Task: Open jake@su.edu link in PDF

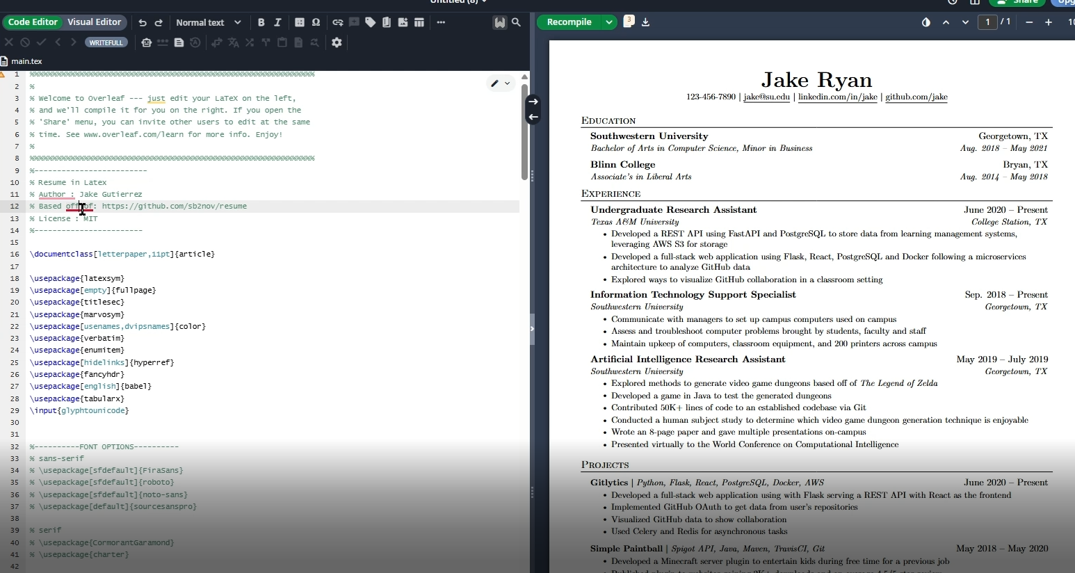Action: 766,97
